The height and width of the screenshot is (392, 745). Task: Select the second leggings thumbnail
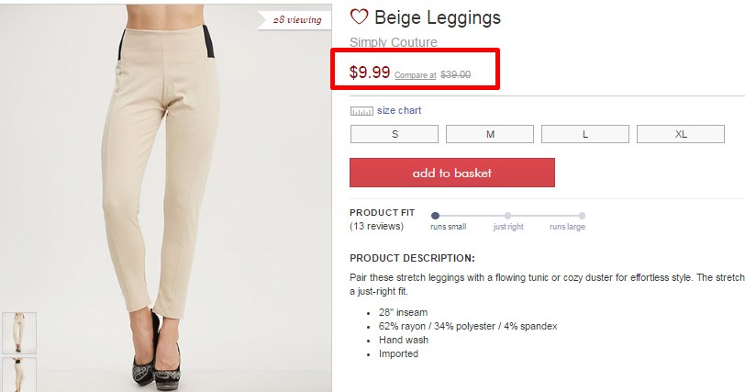pos(19,375)
